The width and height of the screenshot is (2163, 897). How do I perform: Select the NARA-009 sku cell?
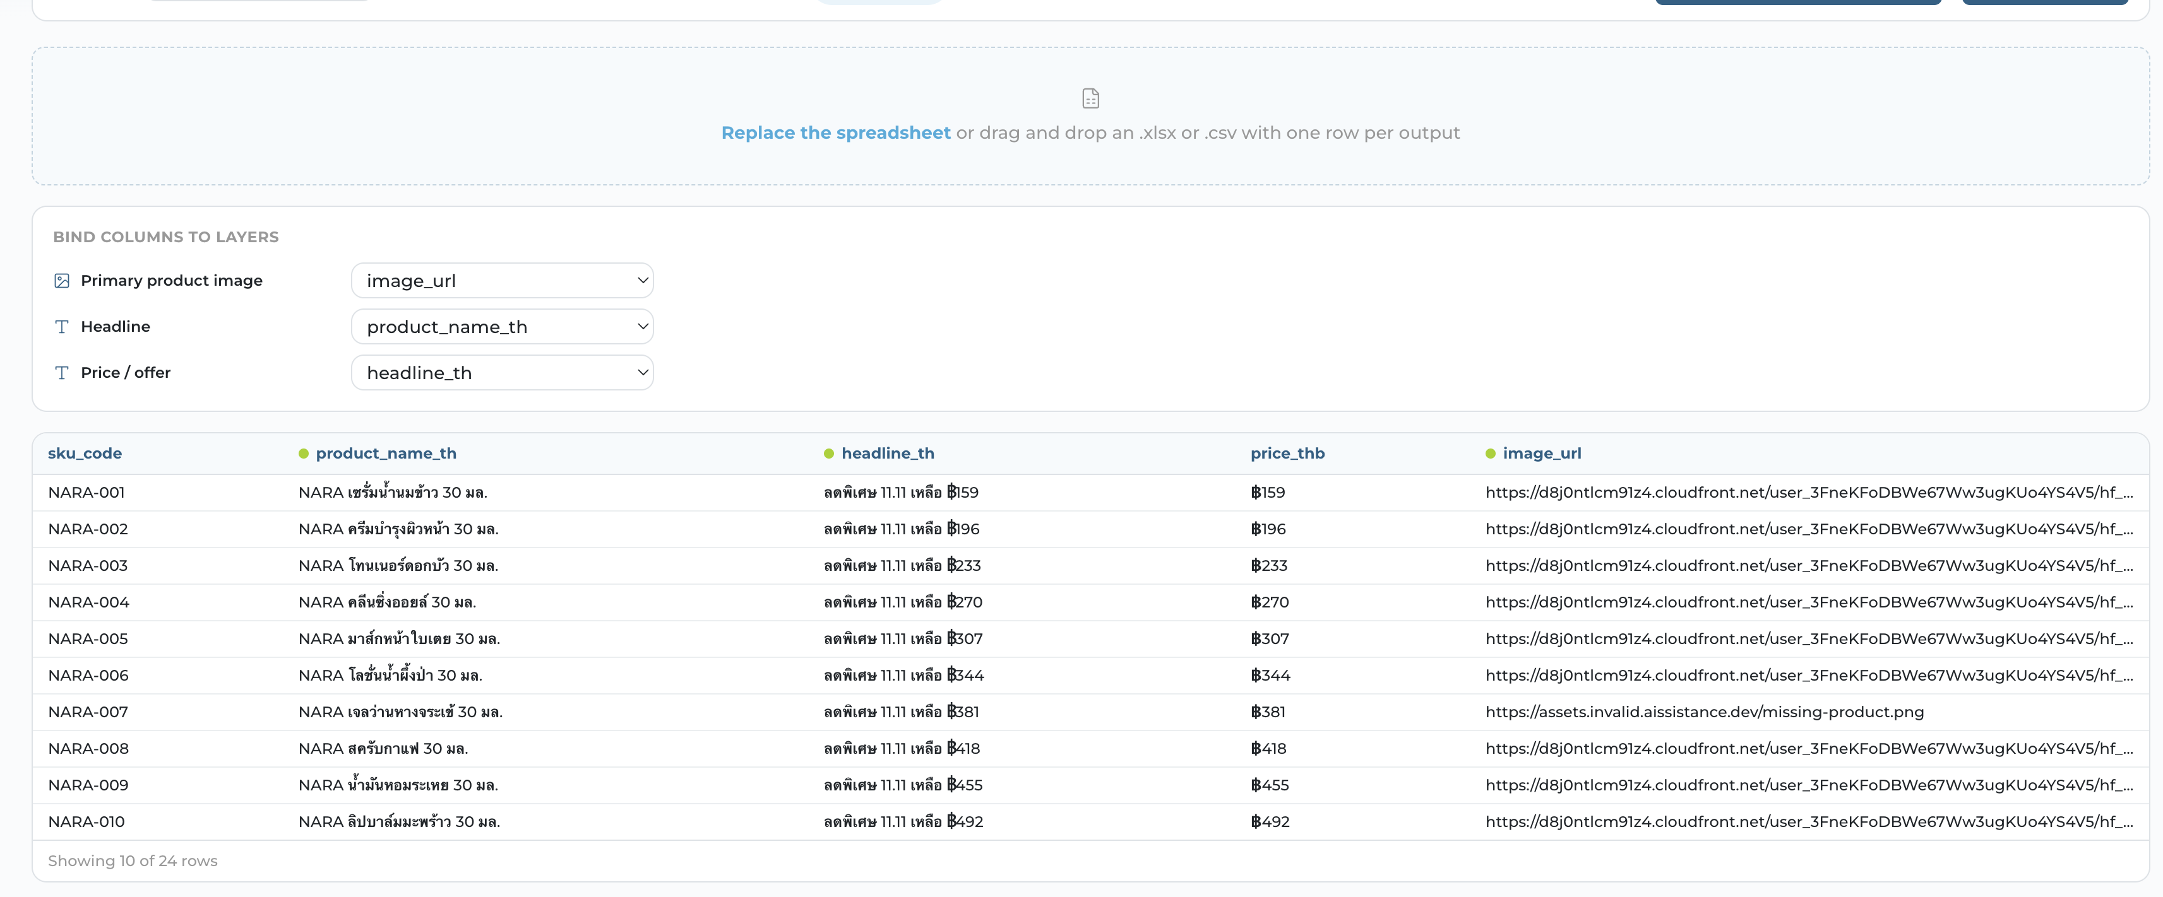click(88, 785)
